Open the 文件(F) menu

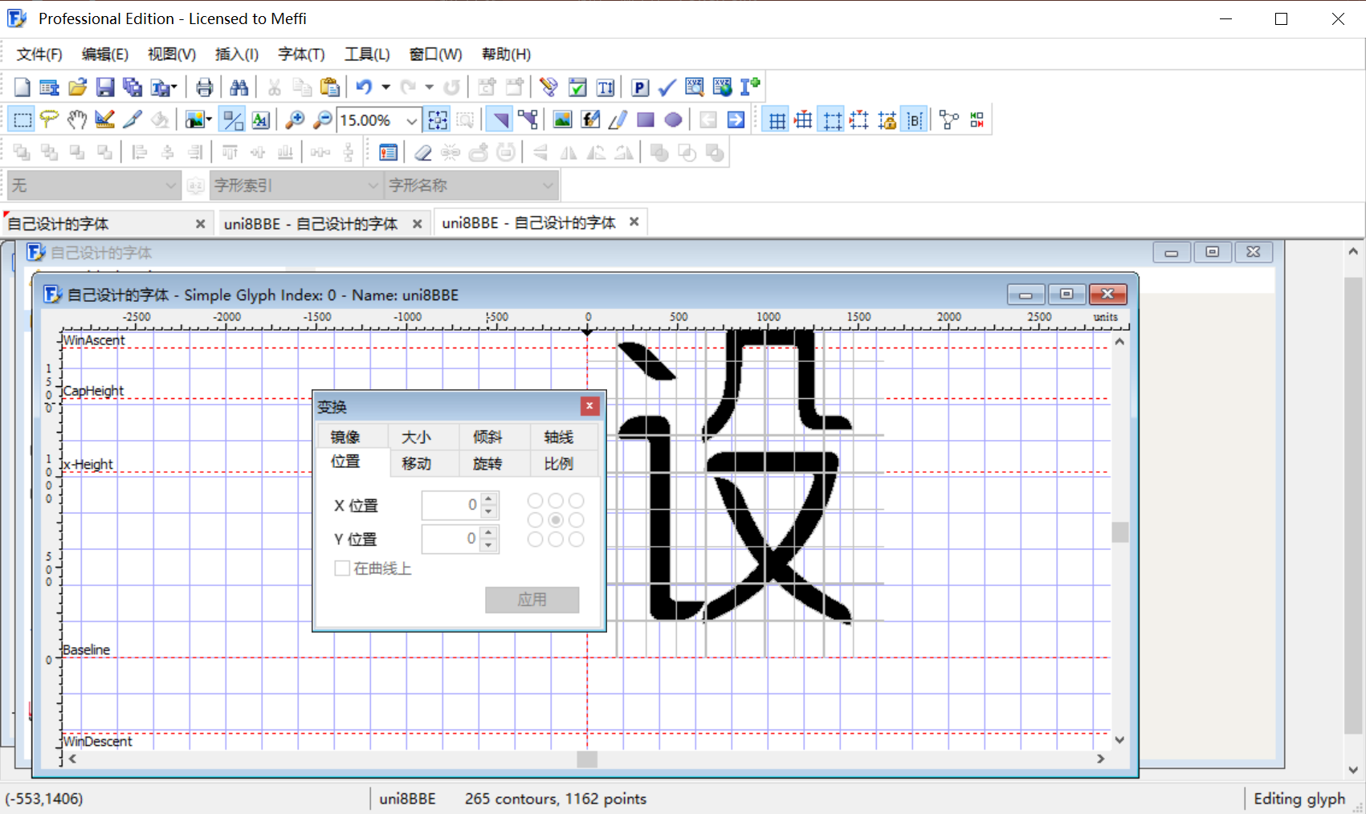(x=39, y=54)
